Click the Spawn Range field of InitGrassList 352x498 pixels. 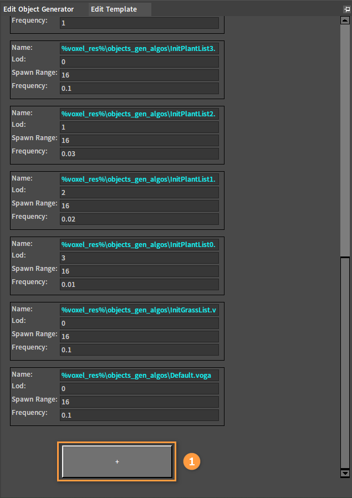(x=139, y=337)
